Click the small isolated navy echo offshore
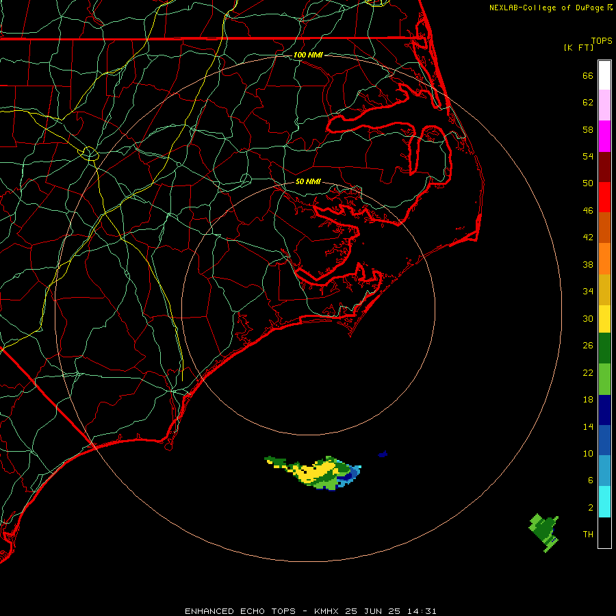The width and height of the screenshot is (616, 616). pyautogui.click(x=383, y=454)
